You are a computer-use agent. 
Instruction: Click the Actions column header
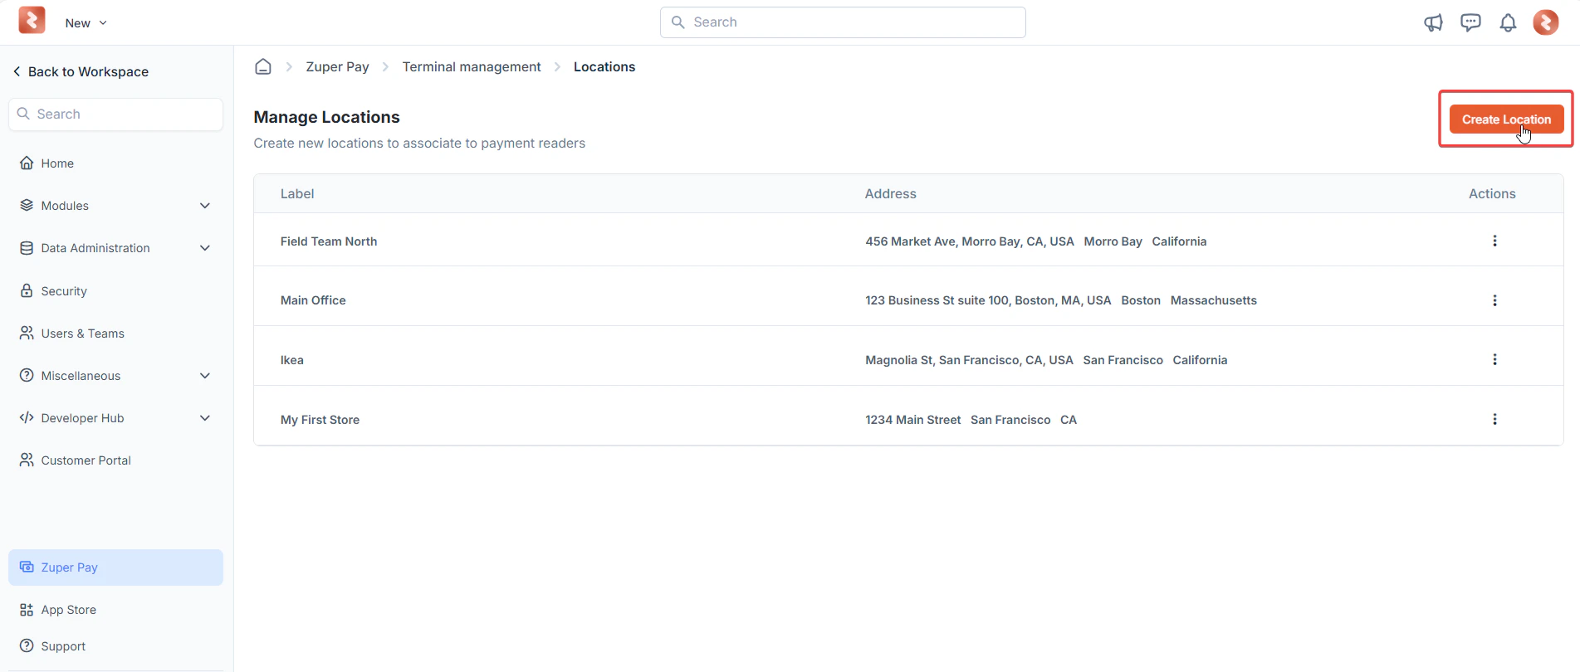(1492, 194)
